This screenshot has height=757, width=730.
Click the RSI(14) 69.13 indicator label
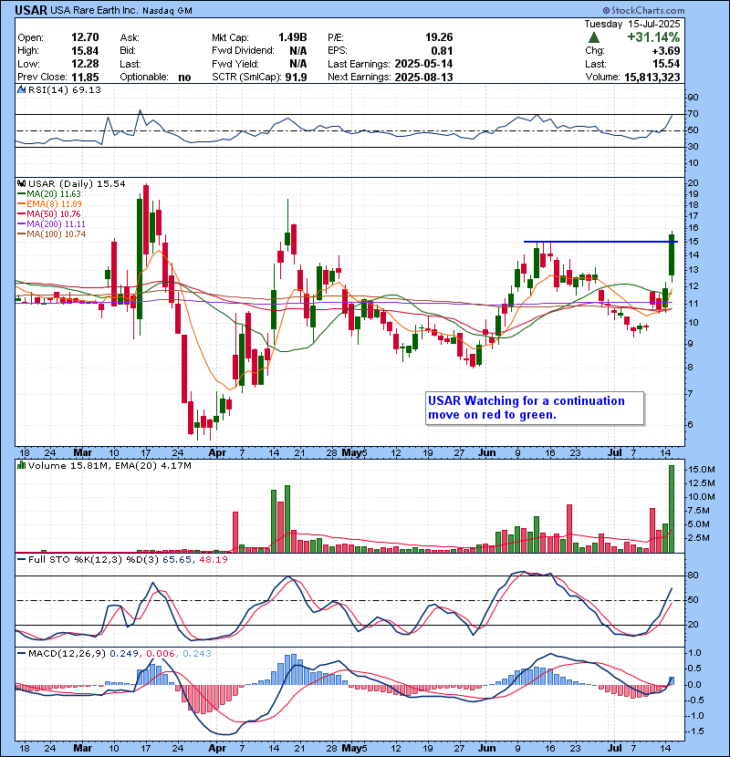click(64, 89)
